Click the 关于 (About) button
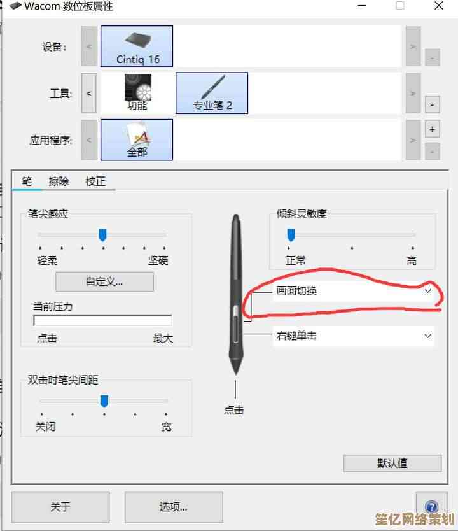 point(60,507)
